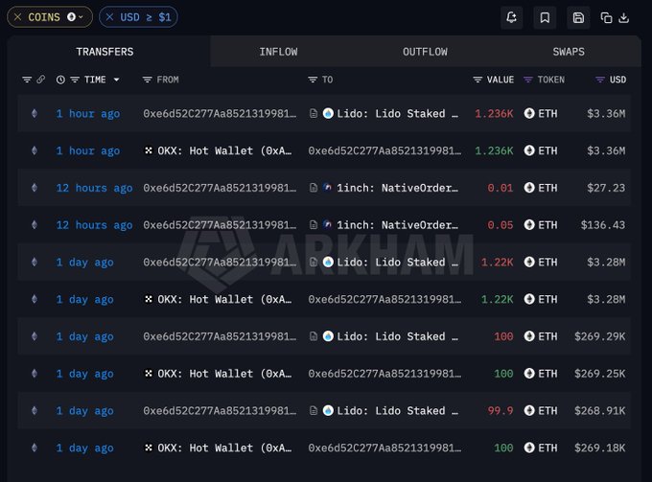Image resolution: width=652 pixels, height=482 pixels.
Task: Open '12 hours ago' link in $27.23 row
Action: tap(94, 188)
